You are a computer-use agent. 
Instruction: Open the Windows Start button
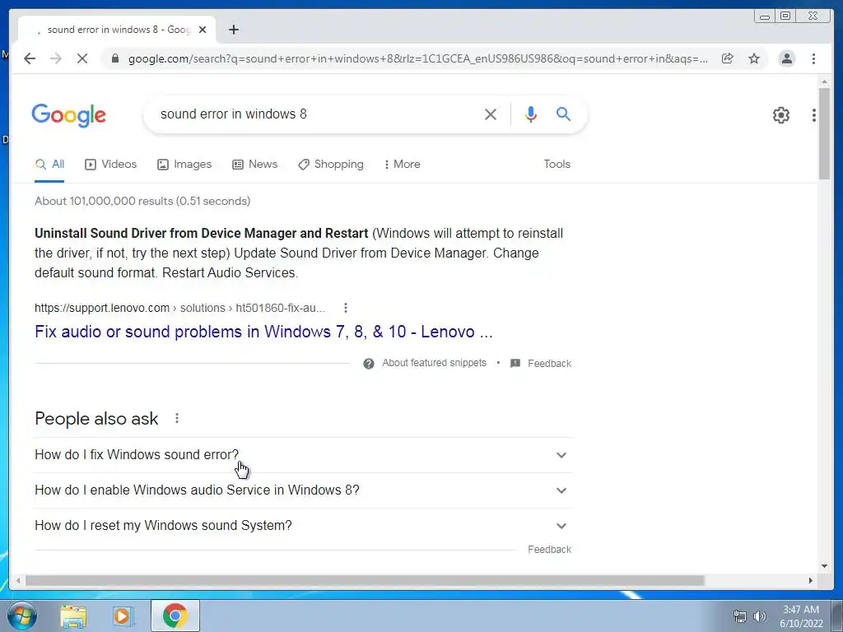click(x=21, y=616)
